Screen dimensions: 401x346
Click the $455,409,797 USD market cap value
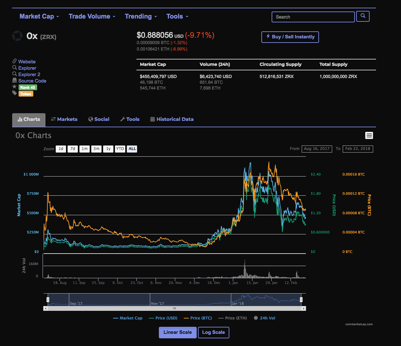tap(158, 76)
